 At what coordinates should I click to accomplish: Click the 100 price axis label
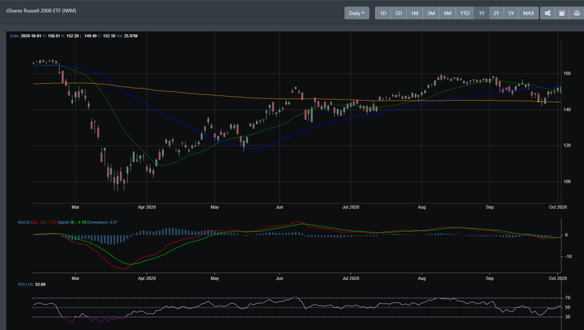567,182
